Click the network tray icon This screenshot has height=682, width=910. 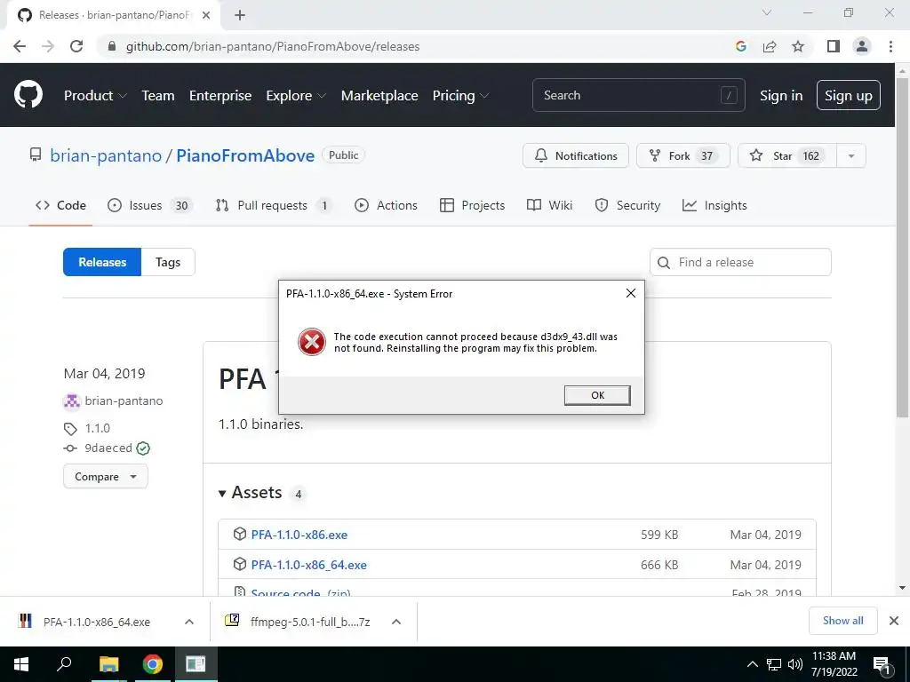pos(774,664)
